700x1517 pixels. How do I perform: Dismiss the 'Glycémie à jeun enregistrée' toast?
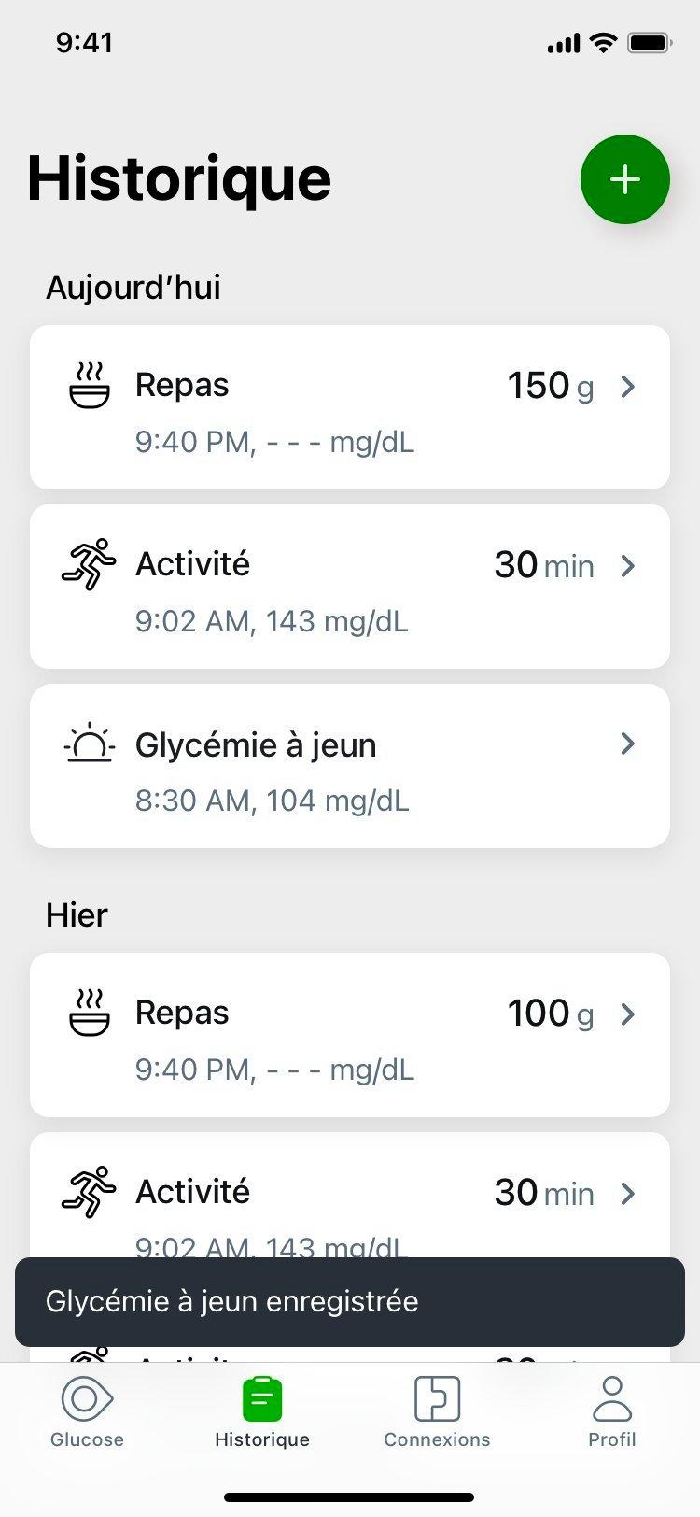click(350, 1301)
